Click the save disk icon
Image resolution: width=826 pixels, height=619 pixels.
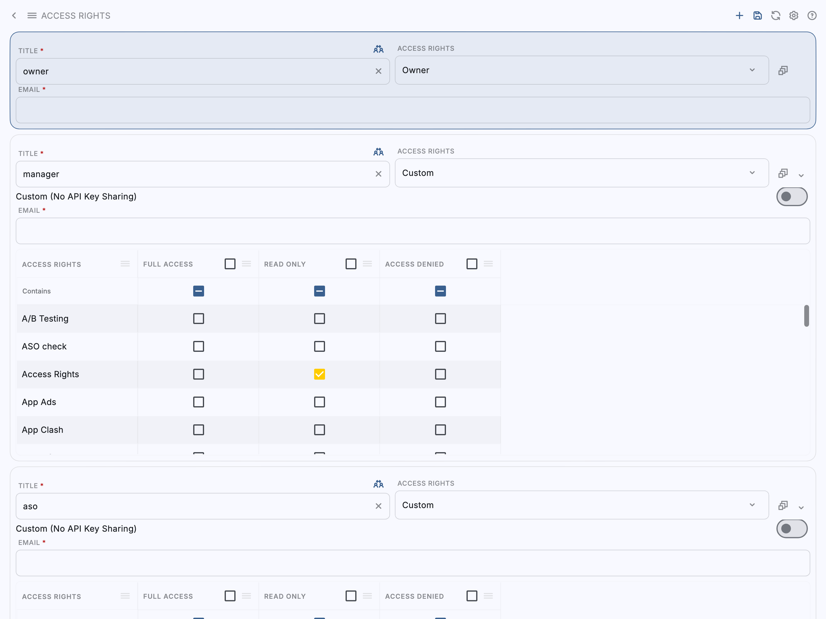click(x=757, y=16)
